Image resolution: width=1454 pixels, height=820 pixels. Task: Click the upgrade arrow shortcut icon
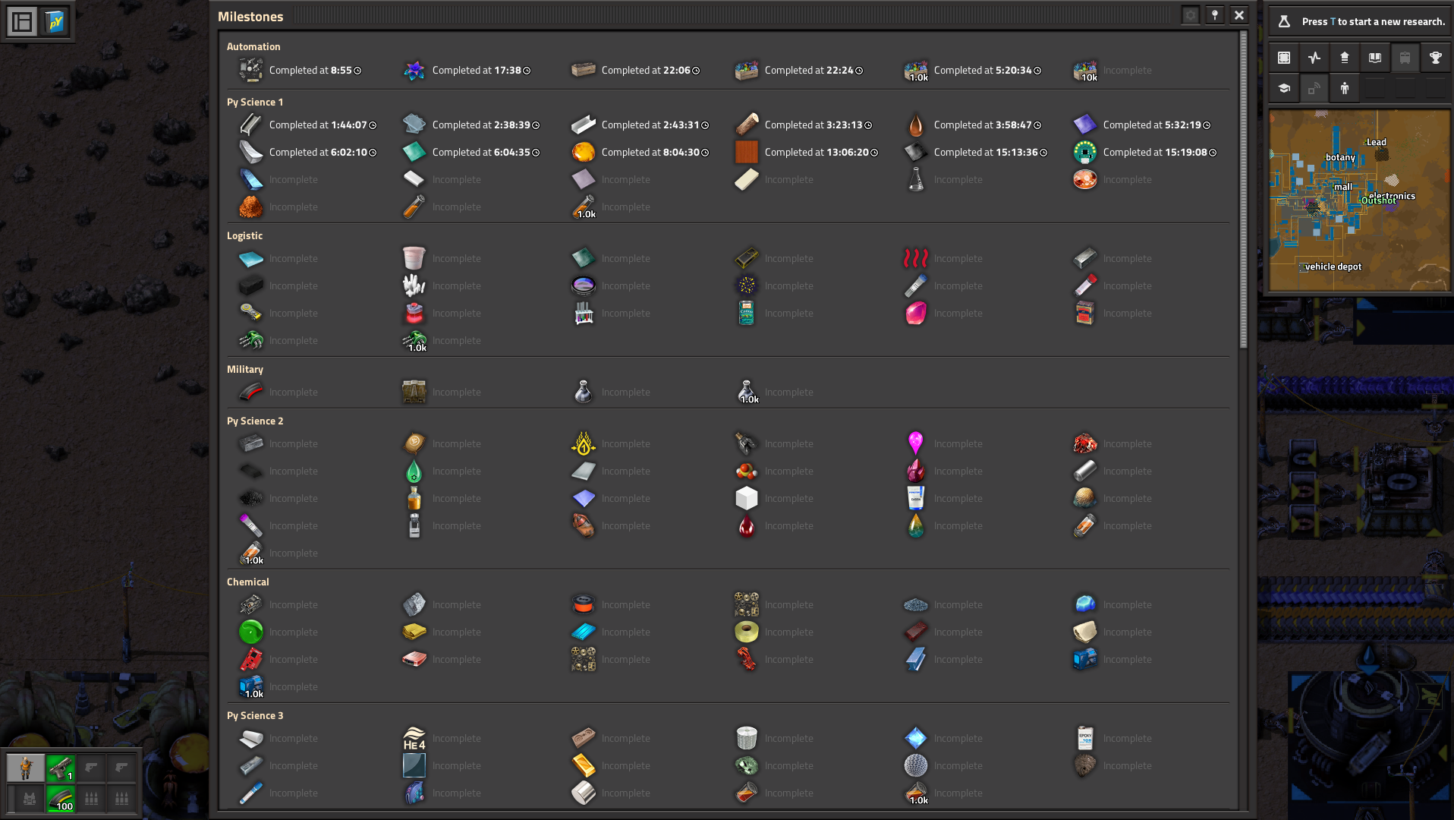pyautogui.click(x=1345, y=58)
